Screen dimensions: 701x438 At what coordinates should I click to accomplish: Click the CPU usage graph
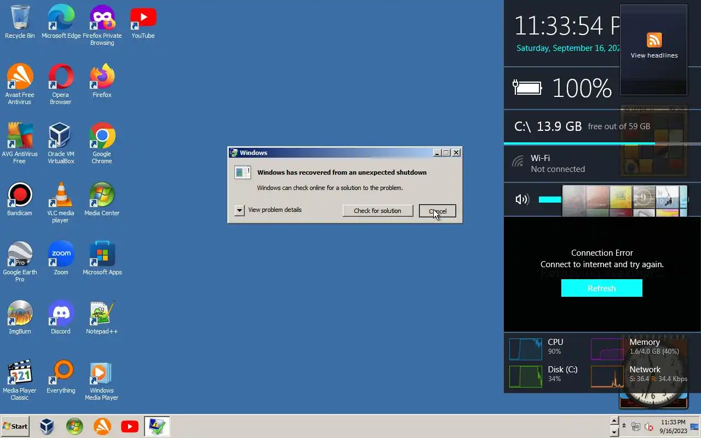coord(526,349)
